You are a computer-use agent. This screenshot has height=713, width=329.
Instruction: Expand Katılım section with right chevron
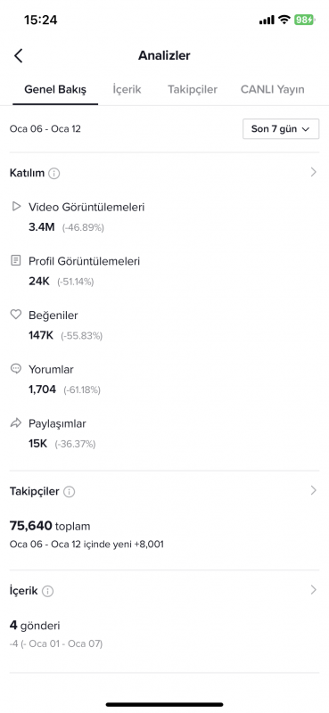[313, 172]
